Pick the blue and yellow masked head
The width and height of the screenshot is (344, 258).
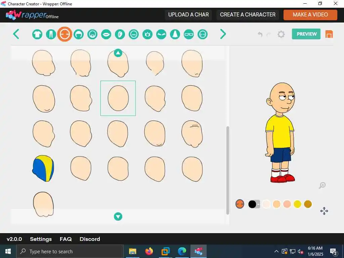43,168
